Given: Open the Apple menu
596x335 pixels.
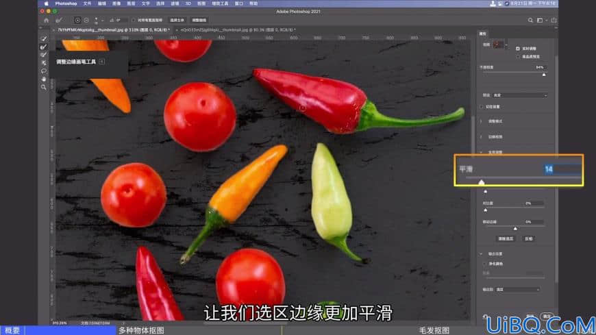Looking at the screenshot, I should 47,3.
